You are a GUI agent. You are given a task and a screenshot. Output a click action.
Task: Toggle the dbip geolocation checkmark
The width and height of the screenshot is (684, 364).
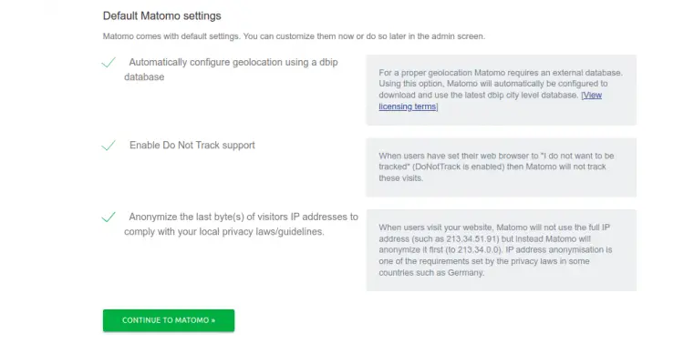[x=109, y=62]
